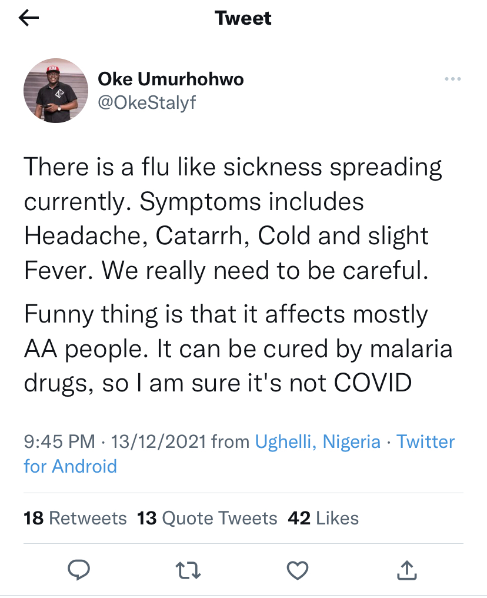This screenshot has width=487, height=598.
Task: Toggle the retweet arrows icon
Action: (x=189, y=569)
